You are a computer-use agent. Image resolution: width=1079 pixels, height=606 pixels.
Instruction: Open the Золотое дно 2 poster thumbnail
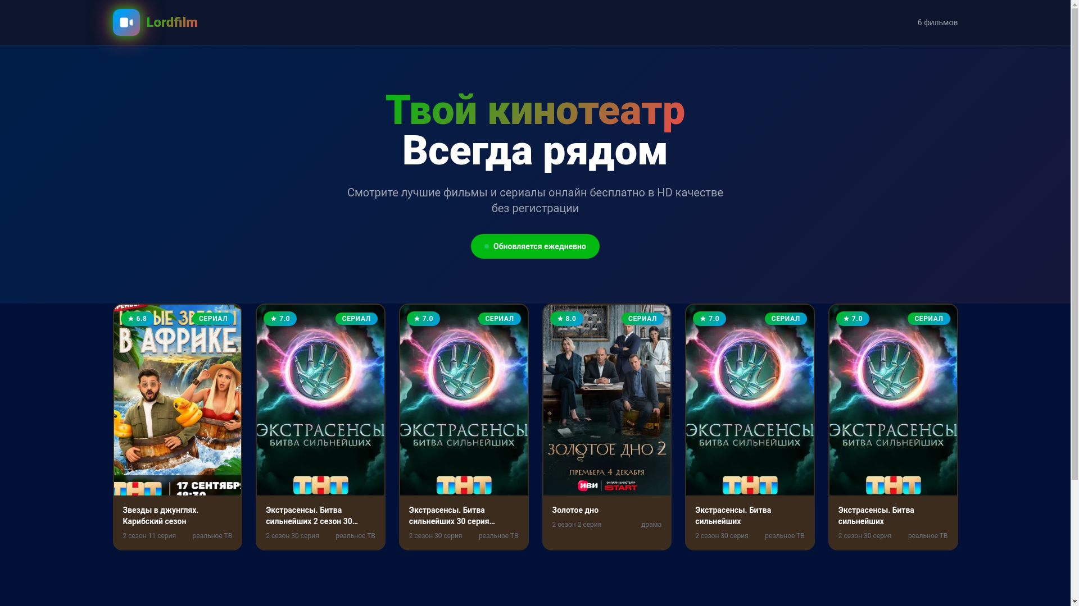pyautogui.click(x=607, y=400)
